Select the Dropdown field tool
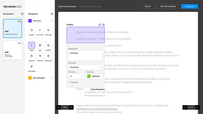 (32, 56)
